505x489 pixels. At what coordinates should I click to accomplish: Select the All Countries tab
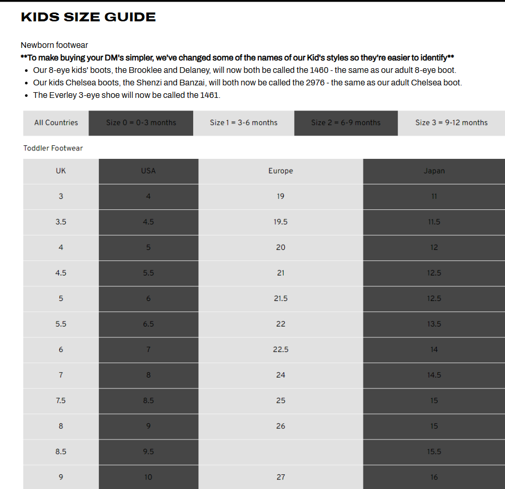(x=56, y=123)
